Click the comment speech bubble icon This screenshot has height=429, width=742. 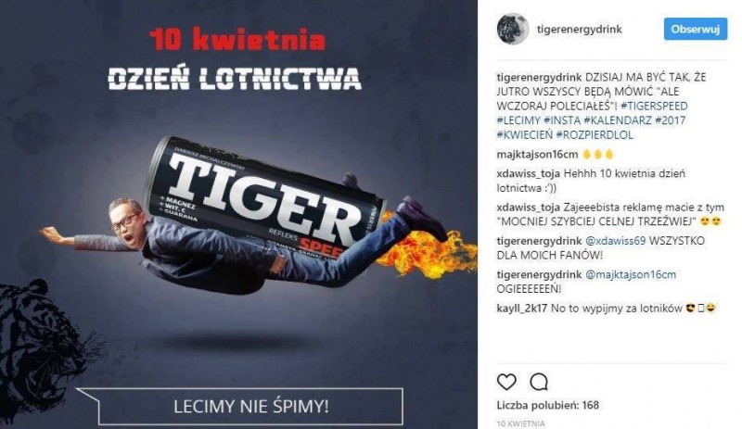(539, 382)
